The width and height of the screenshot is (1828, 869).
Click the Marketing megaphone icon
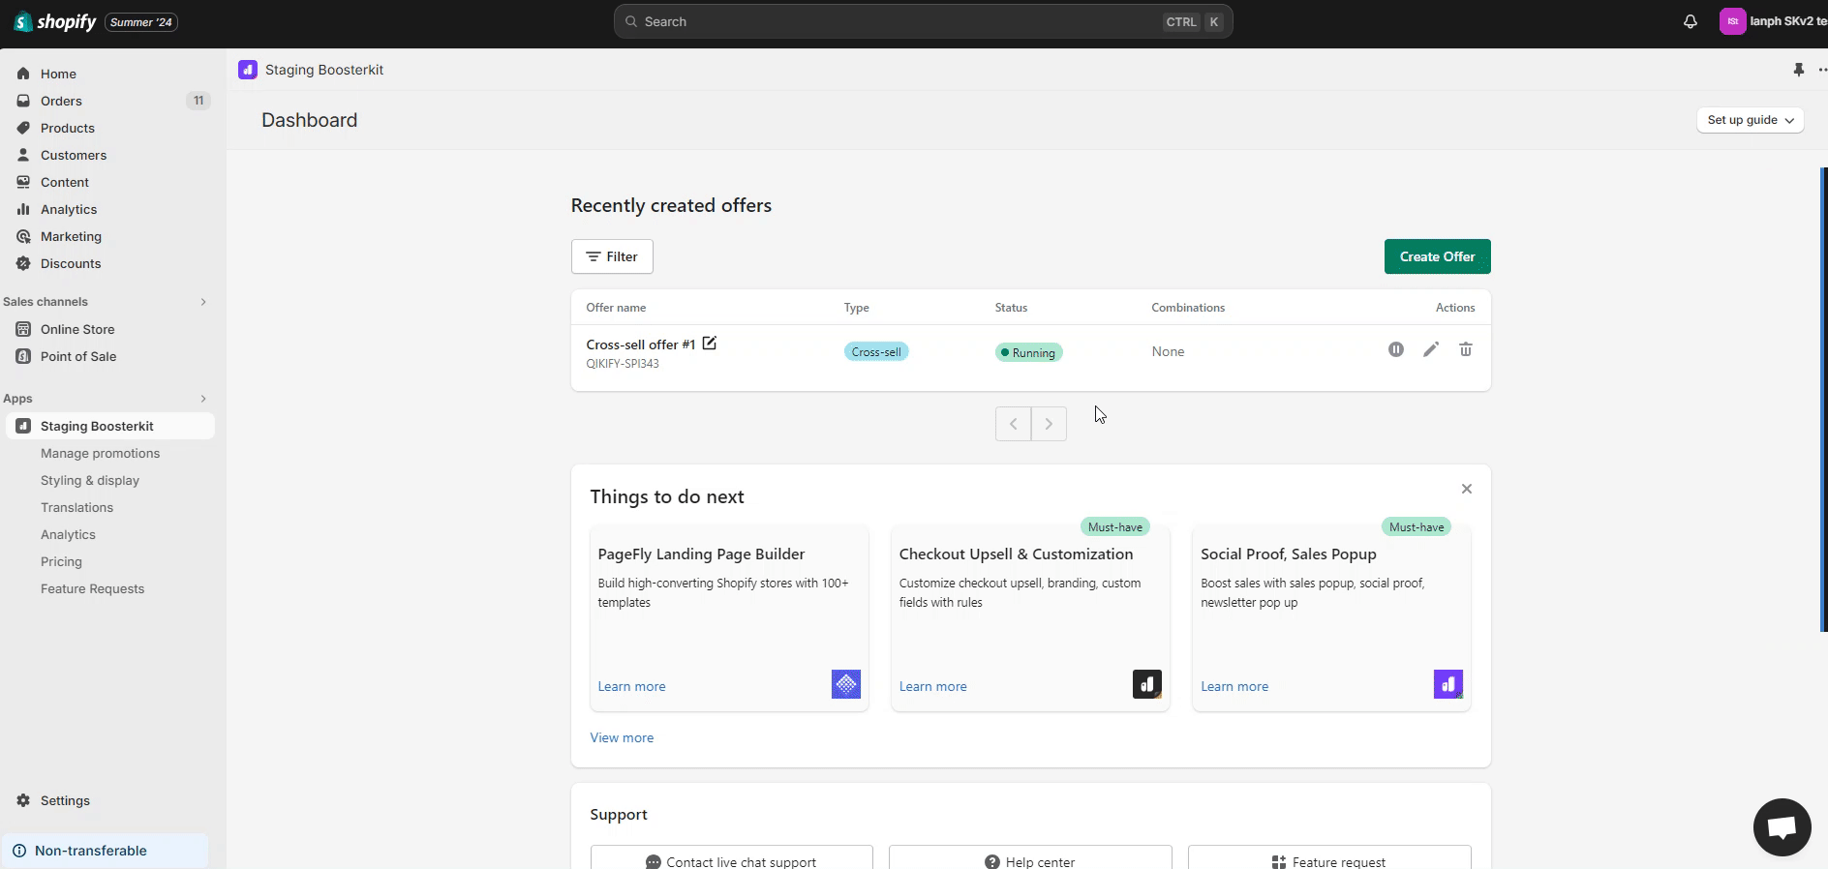23,236
